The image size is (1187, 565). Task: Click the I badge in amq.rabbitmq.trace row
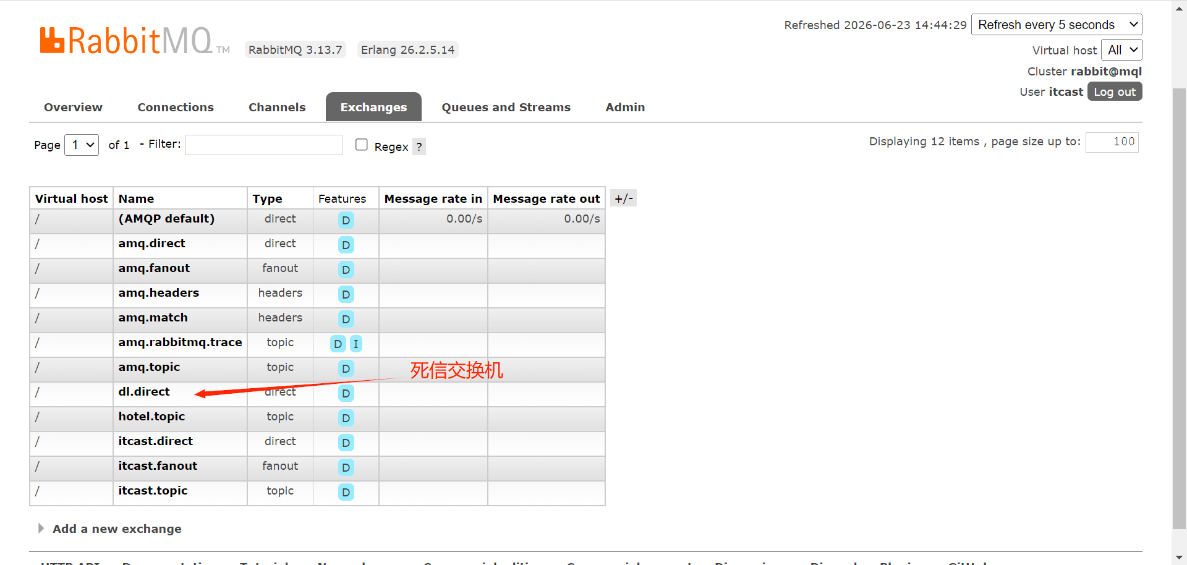356,344
